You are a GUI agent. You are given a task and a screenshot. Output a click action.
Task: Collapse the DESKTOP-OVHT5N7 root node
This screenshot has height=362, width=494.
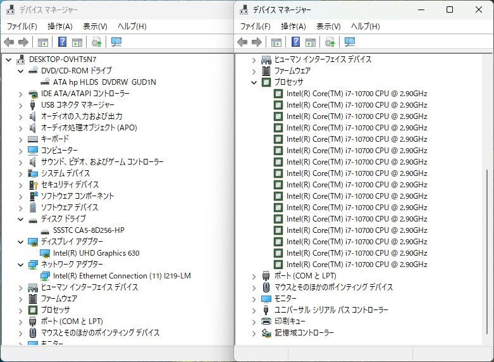pos(8,59)
